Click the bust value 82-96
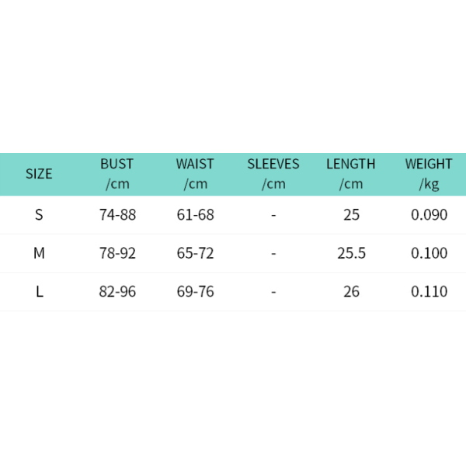 [117, 291]
